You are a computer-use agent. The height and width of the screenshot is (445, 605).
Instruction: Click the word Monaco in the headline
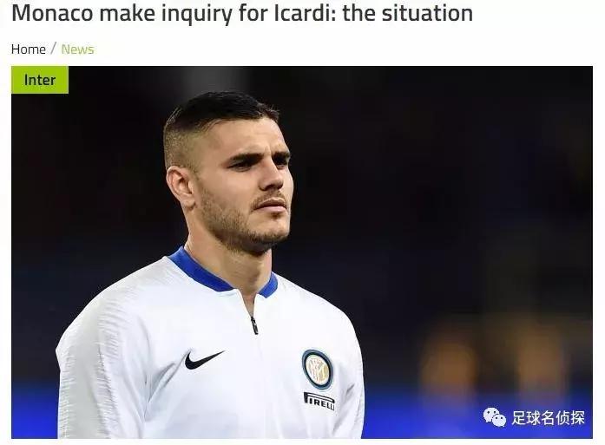[x=52, y=13]
